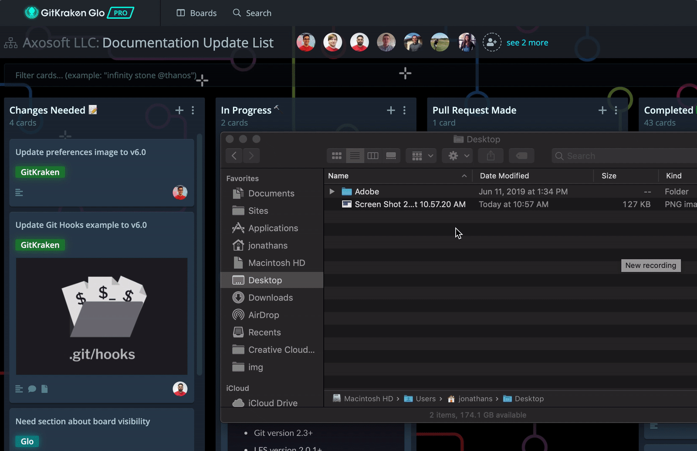
Task: Select Desktop in Finder sidebar
Action: (x=272, y=280)
